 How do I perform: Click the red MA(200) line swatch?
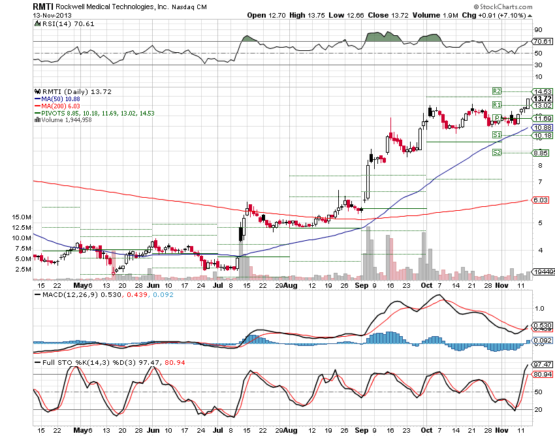click(x=37, y=106)
